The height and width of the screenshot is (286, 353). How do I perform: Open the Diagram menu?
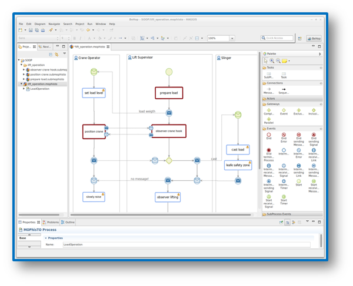(39, 24)
